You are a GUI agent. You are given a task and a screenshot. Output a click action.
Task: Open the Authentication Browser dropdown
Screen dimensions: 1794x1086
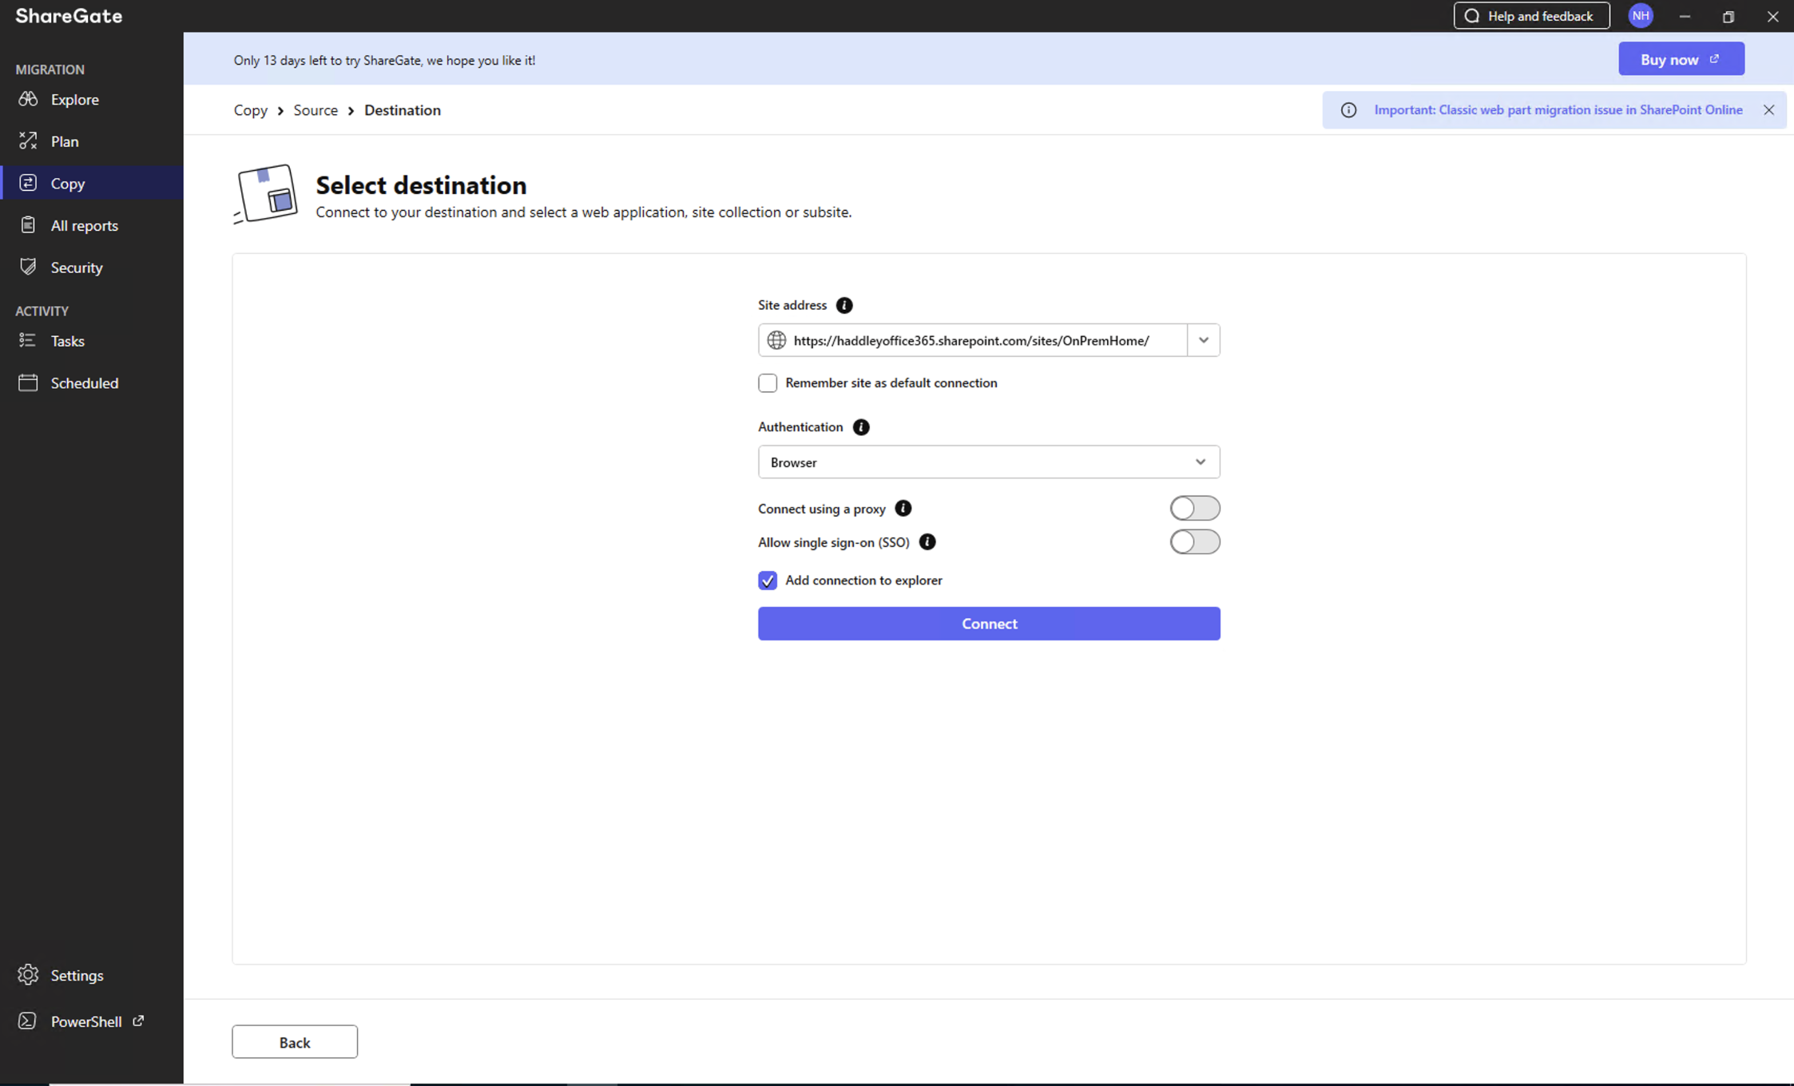pos(989,462)
